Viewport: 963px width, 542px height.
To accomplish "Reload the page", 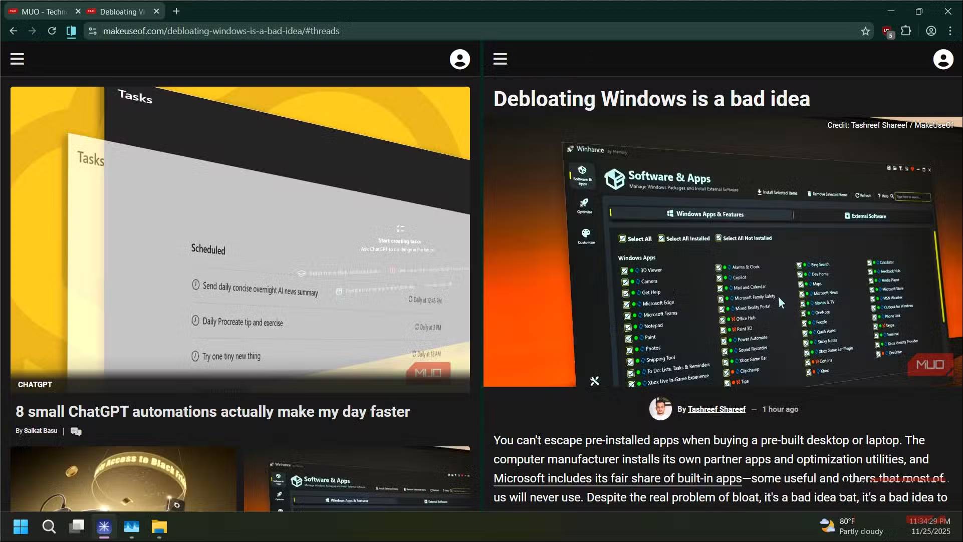I will (52, 31).
